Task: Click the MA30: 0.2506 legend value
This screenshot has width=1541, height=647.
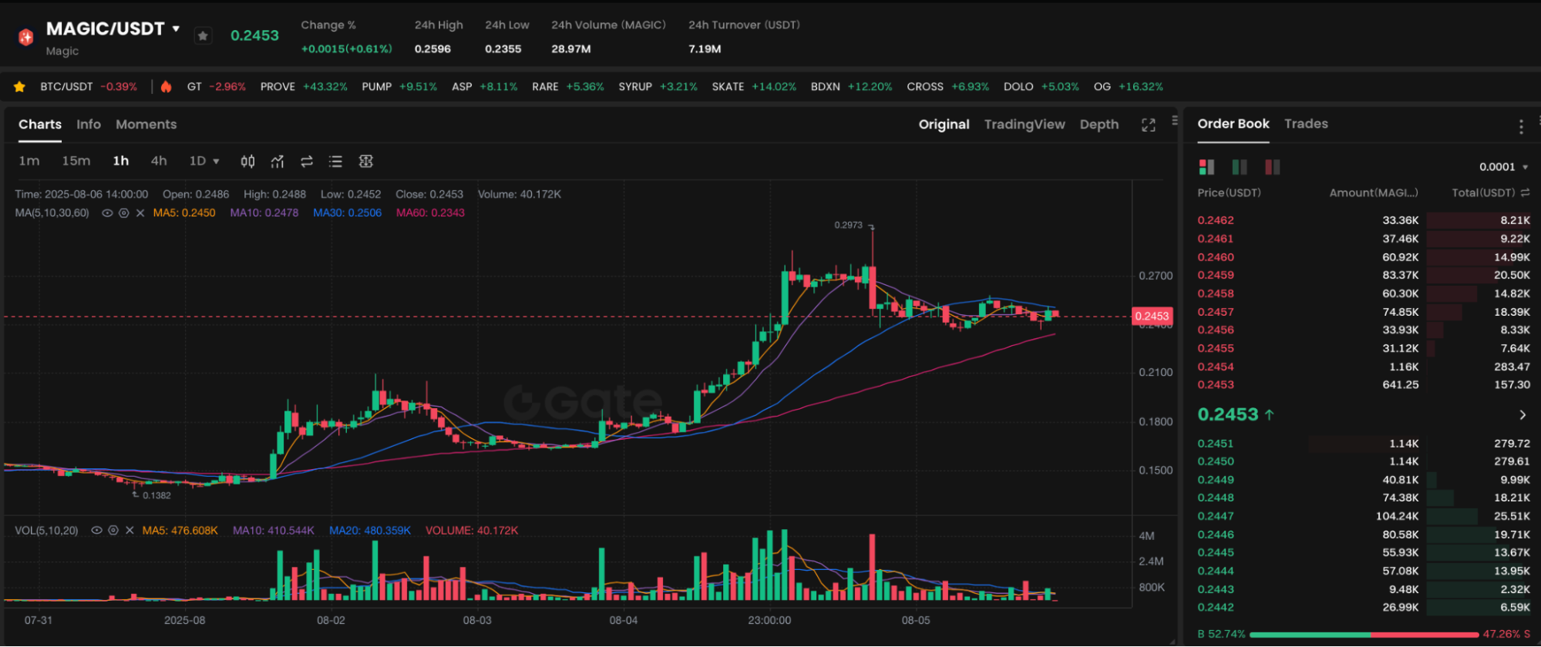Action: [x=347, y=213]
